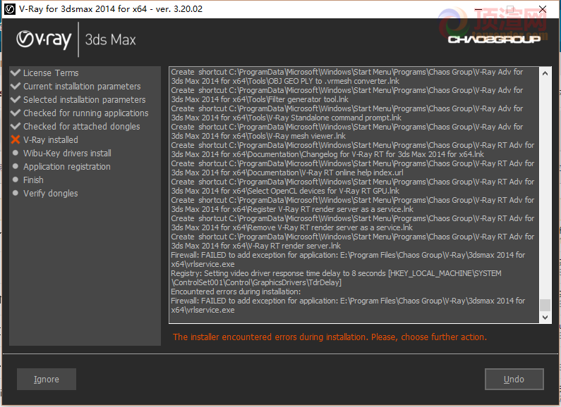
Task: Click the log scrollbar down arrow
Action: [545, 317]
